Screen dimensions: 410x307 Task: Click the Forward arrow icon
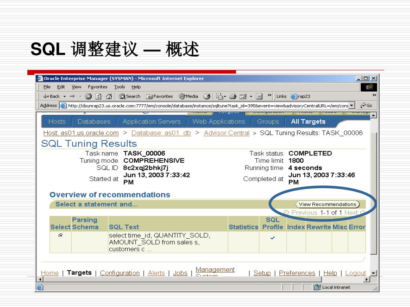pyautogui.click(x=72, y=96)
